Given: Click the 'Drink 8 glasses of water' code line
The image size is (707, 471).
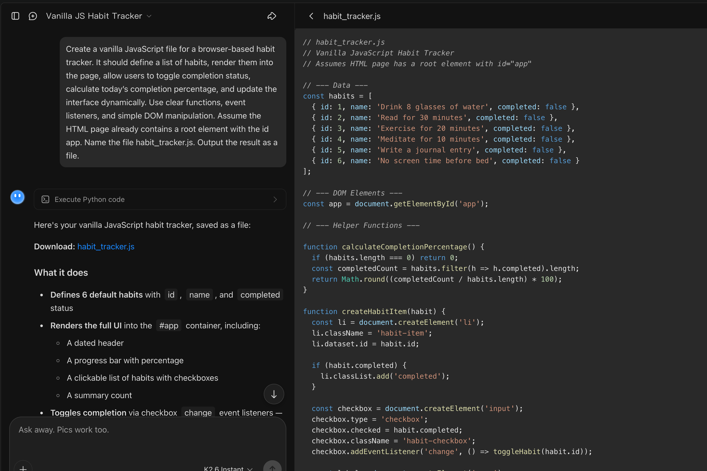Looking at the screenshot, I should [x=445, y=107].
